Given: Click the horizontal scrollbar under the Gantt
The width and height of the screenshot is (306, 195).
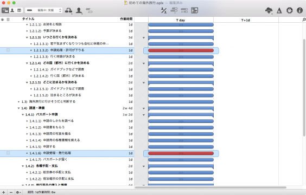Looking at the screenshot, I should click(x=211, y=187).
